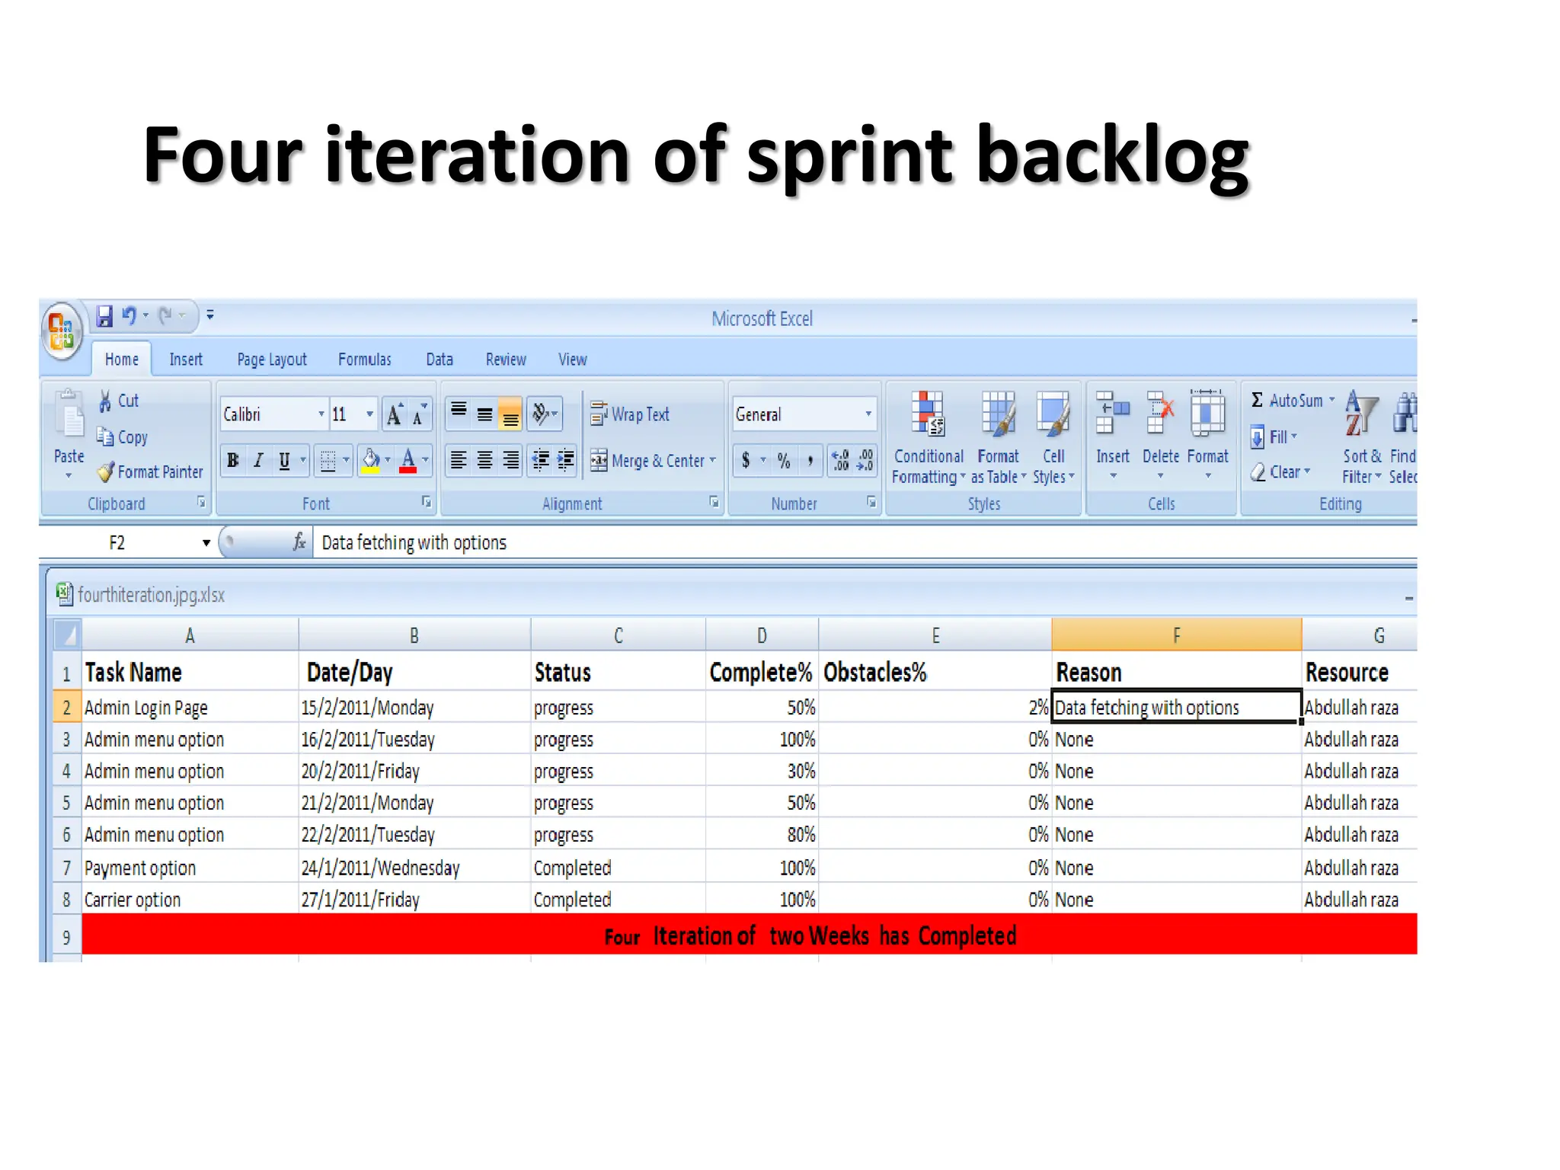Open the Calibri font name dropdown
Screen dimensions: 1560x1170
coord(321,414)
